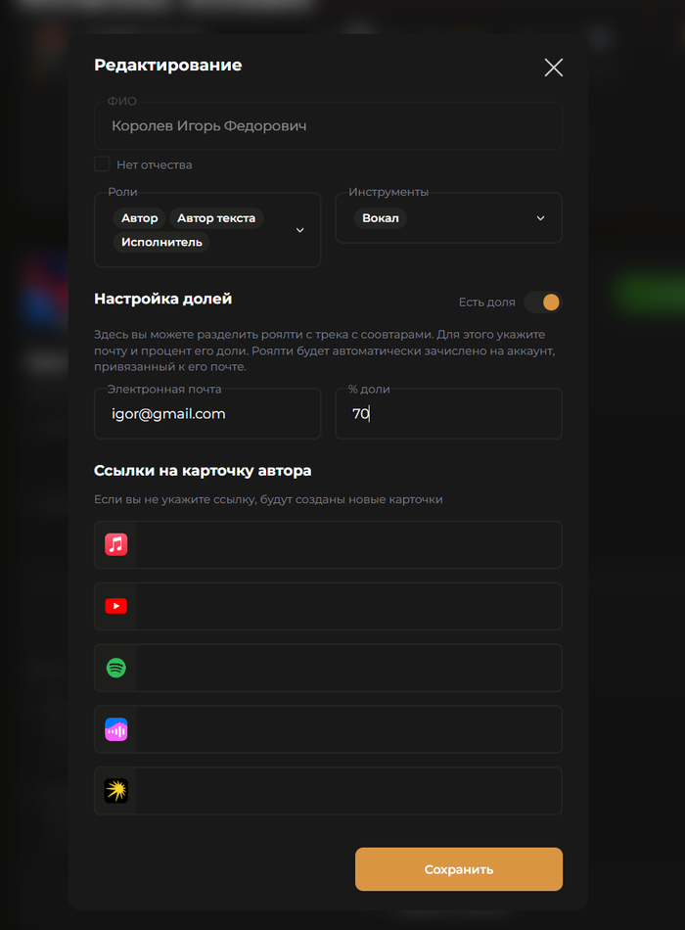
Task: Check the 'Нет отчества' checkbox
Action: (x=102, y=164)
